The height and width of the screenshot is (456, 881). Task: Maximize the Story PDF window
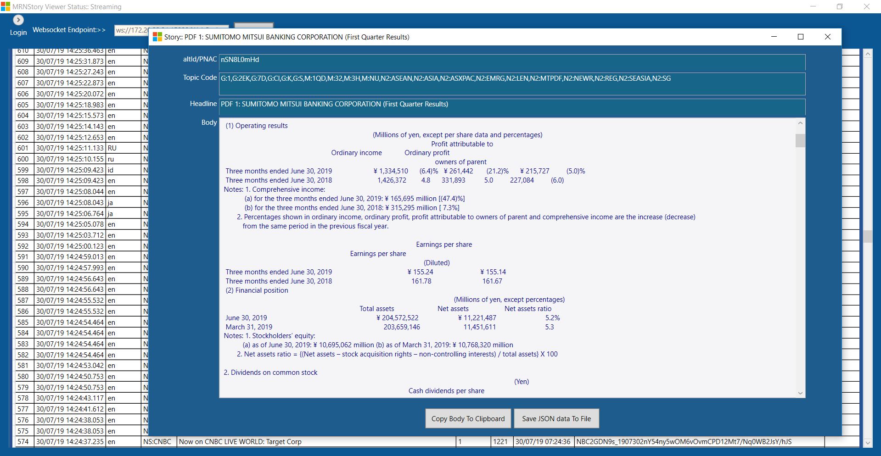click(801, 37)
